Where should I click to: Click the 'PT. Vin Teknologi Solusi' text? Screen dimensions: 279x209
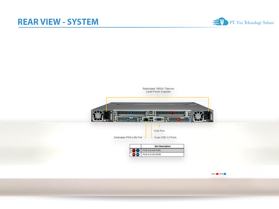[251, 23]
